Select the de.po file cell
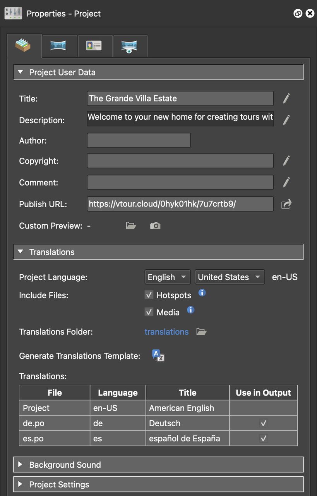 pyautogui.click(x=55, y=423)
